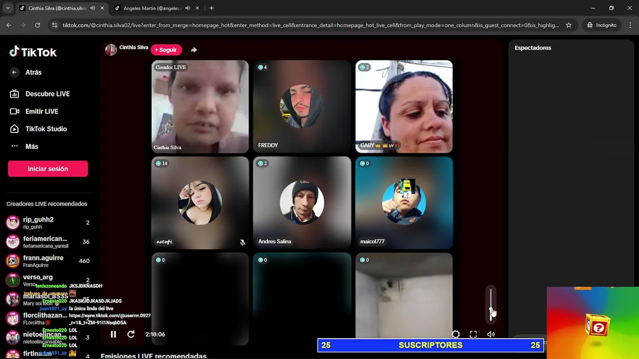The image size is (639, 359).
Task: Open verso_arg recommended live
Action: coord(48,280)
